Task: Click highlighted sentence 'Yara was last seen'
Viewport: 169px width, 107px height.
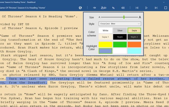Action: 28,79
